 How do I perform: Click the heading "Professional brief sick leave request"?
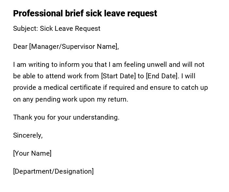click(x=85, y=13)
